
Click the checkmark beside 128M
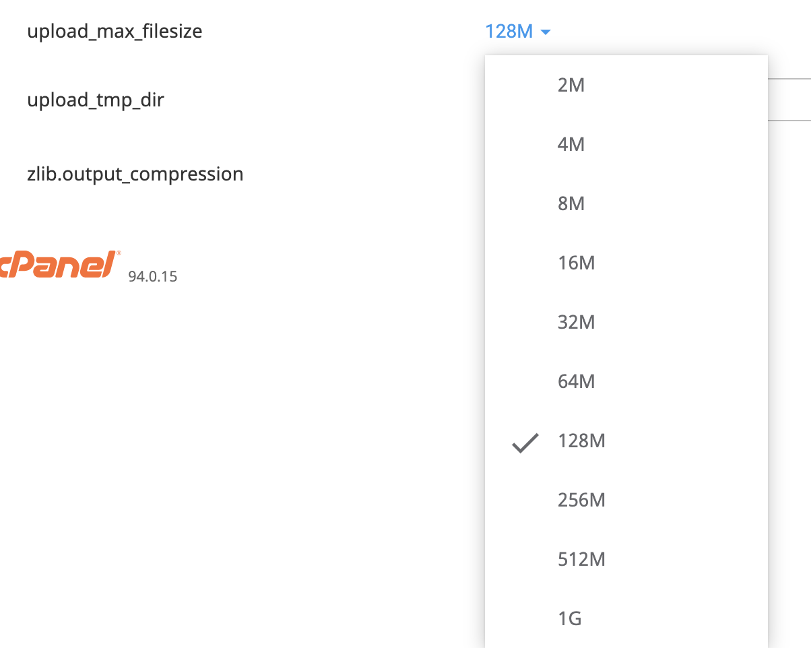[525, 442]
